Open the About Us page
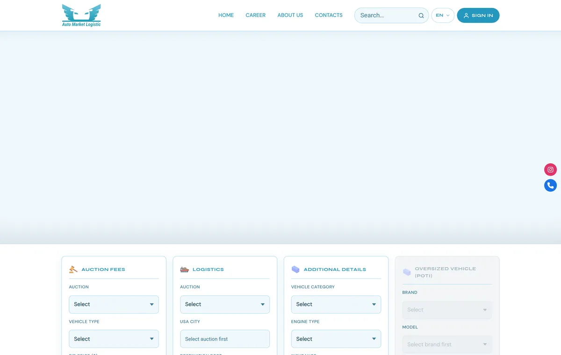Viewport: 561px width, 355px height. [x=290, y=15]
